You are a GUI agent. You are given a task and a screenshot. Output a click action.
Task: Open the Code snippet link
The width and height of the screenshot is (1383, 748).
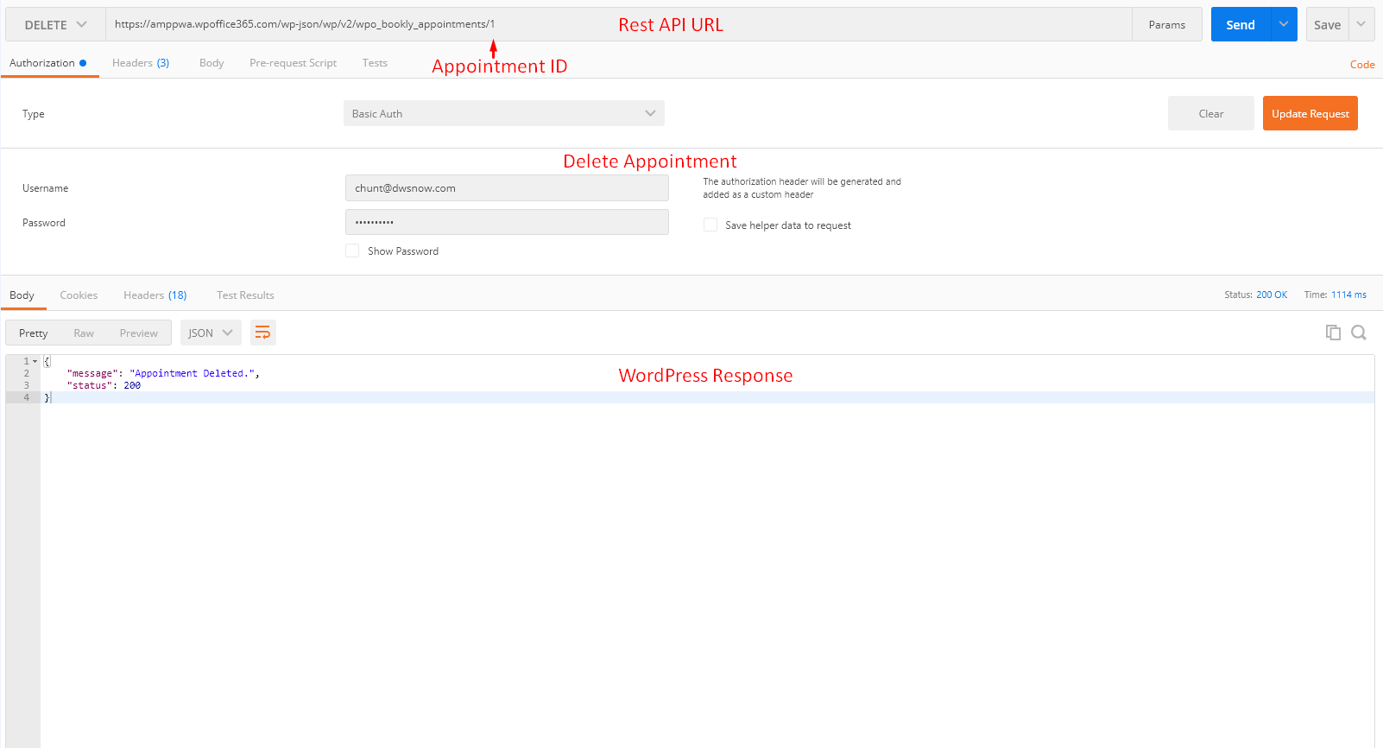click(x=1362, y=64)
